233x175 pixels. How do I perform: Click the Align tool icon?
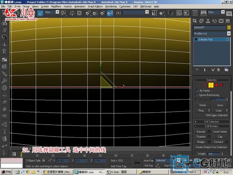click(162, 13)
